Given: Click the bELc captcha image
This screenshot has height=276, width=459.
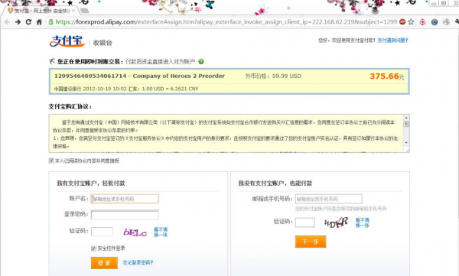Looking at the screenshot, I should tap(135, 232).
